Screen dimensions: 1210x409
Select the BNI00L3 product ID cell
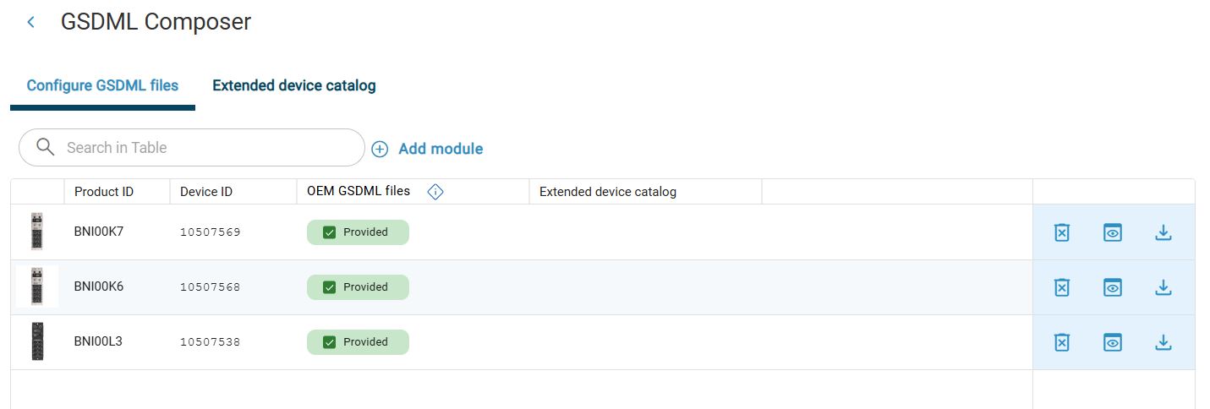[x=98, y=341]
